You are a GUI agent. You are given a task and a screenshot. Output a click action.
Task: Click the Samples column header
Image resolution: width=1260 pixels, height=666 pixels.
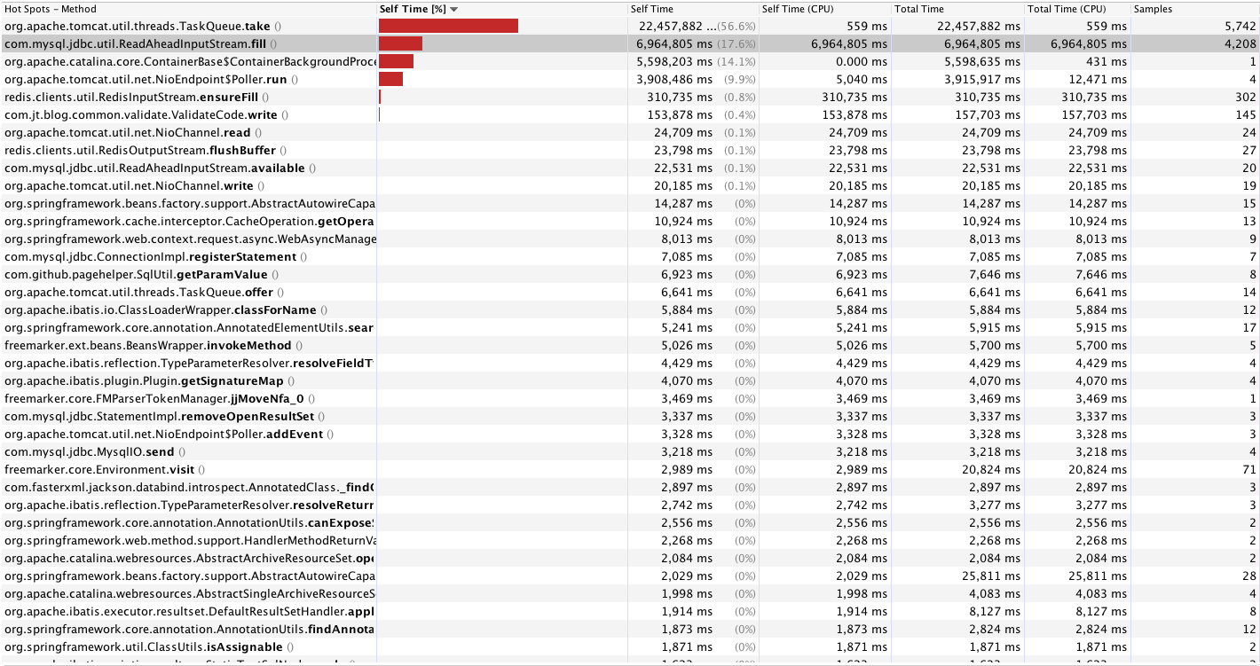click(x=1195, y=9)
